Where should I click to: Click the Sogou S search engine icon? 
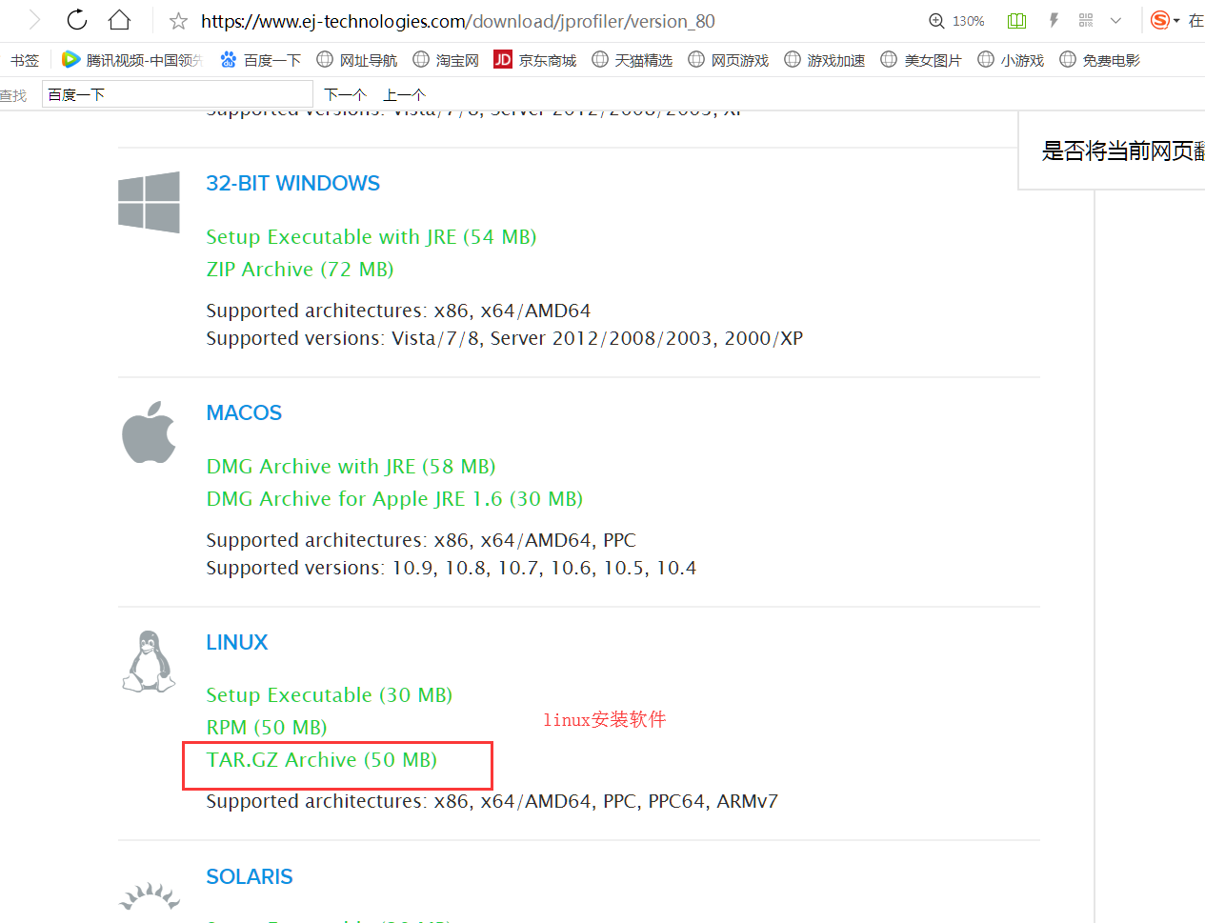[1159, 20]
